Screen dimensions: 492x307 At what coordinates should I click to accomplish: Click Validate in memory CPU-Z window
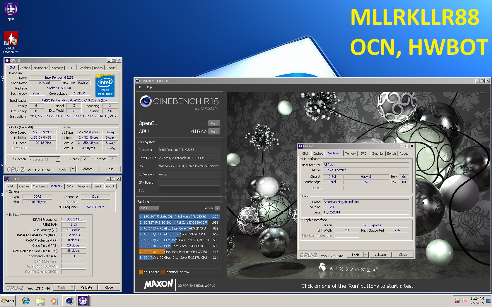[x=86, y=287]
